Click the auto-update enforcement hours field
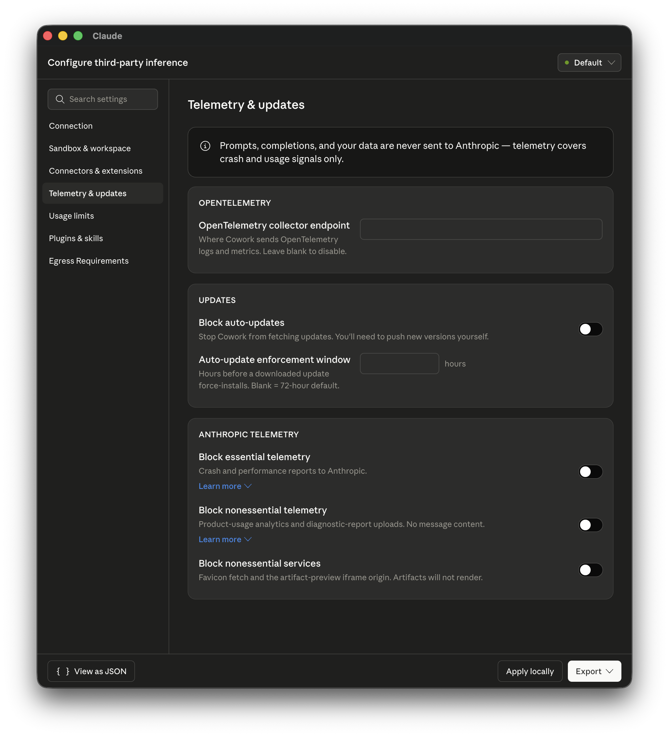 pos(399,364)
